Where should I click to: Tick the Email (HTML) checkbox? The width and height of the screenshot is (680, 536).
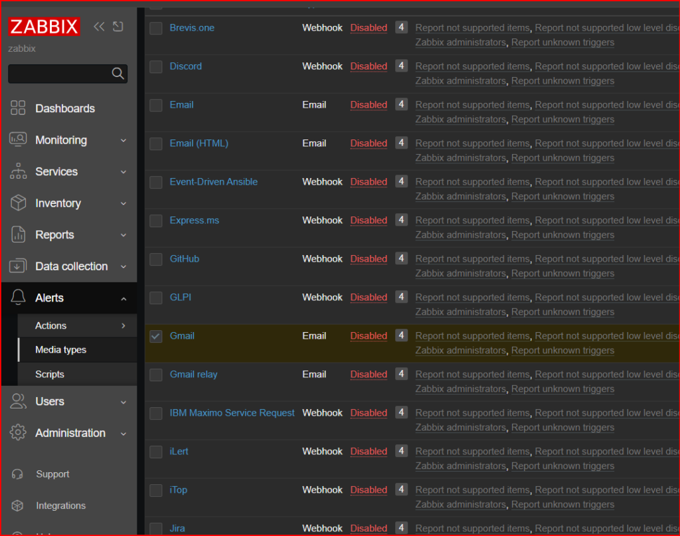click(155, 144)
